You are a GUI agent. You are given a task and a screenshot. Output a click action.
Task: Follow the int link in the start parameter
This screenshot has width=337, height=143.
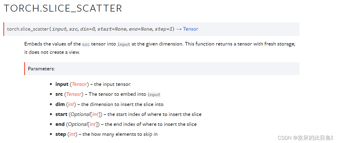95,114
